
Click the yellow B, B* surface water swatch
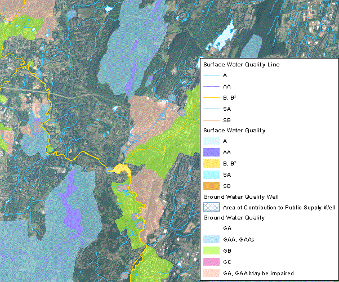point(211,164)
